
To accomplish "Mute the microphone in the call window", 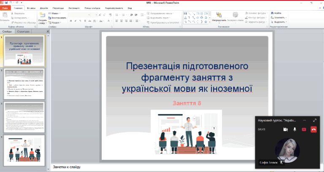I will 295,129.
